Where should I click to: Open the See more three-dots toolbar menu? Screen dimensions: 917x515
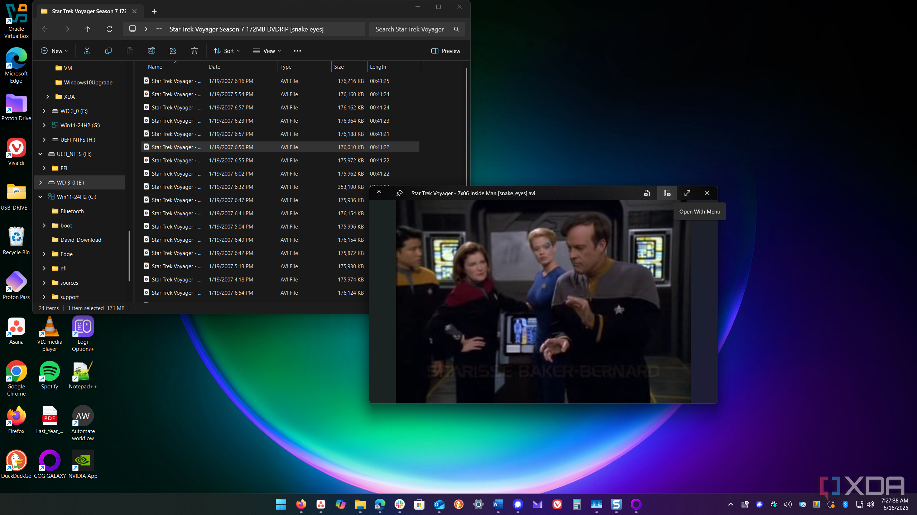coord(297,51)
